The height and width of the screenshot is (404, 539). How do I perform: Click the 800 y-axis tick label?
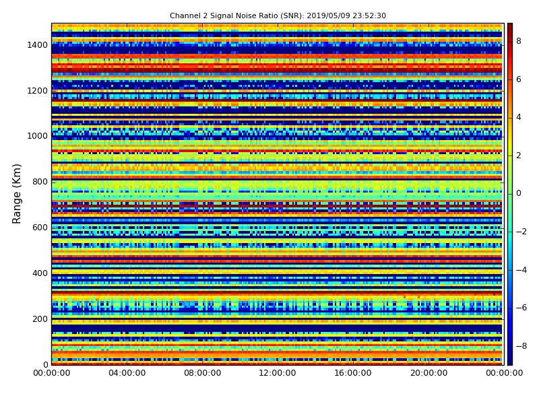(40, 182)
